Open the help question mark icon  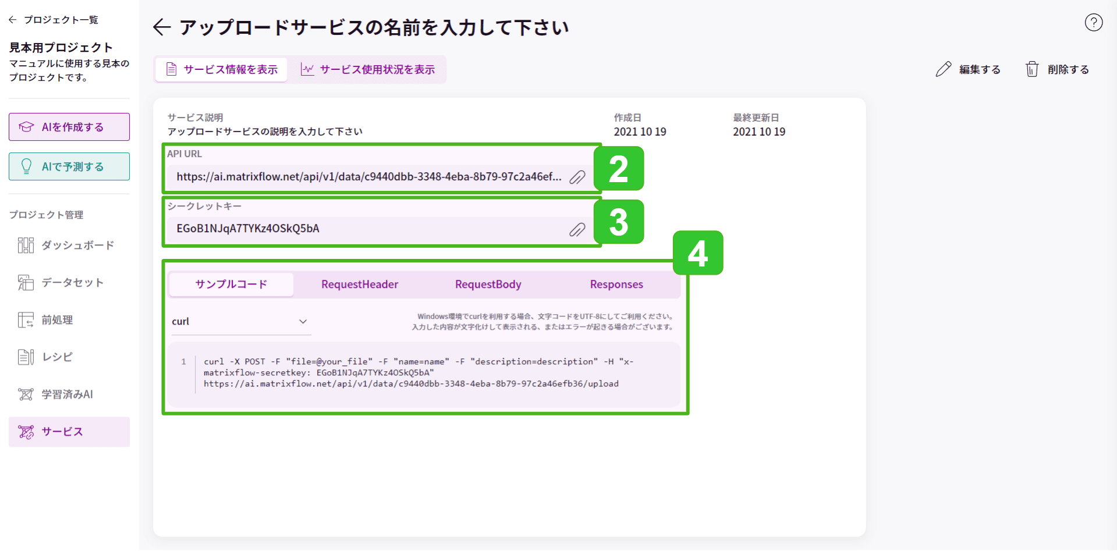[1093, 23]
